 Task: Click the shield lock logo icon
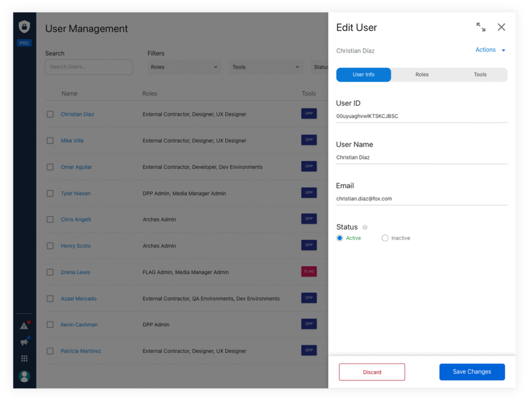[24, 27]
